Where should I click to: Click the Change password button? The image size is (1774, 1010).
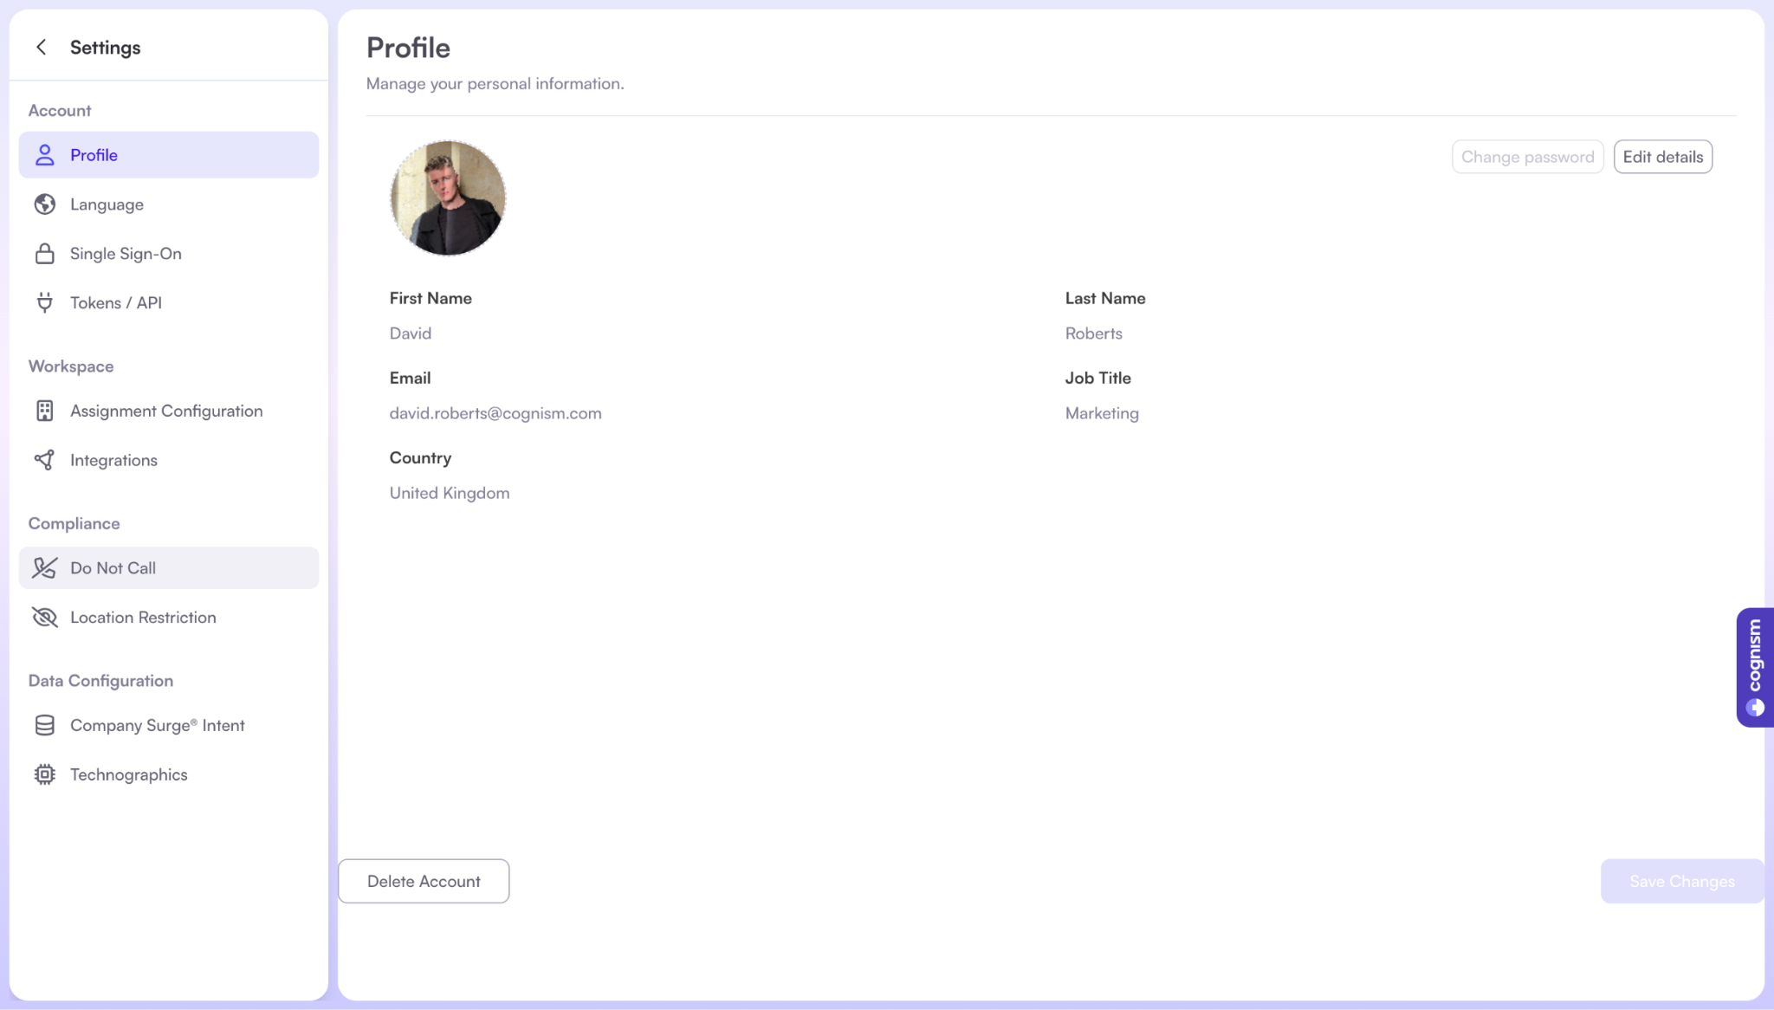(1527, 157)
